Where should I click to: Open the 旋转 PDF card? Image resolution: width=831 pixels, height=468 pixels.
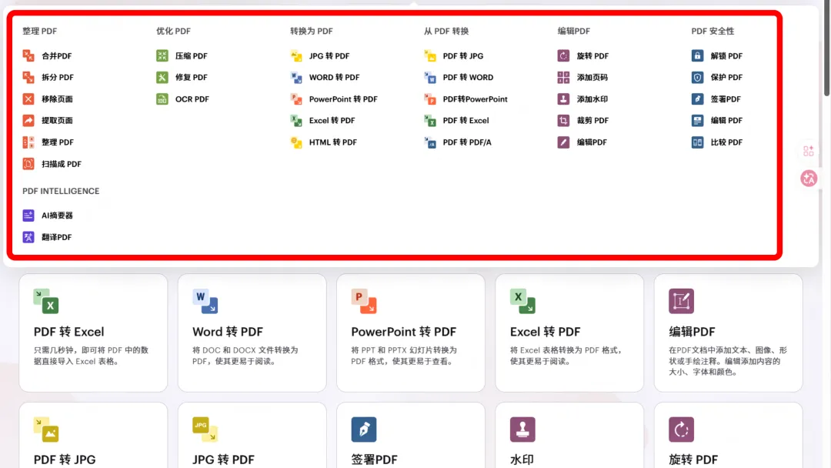pyautogui.click(x=728, y=435)
